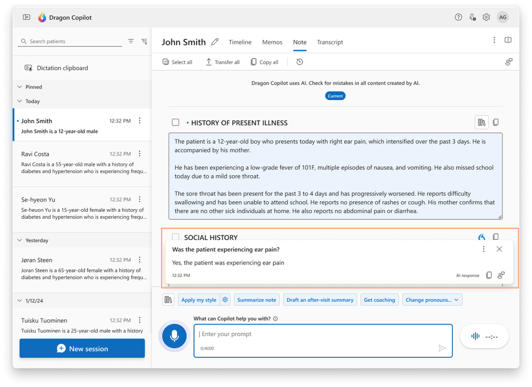The width and height of the screenshot is (532, 387).
Task: Select the Jøran Steen session
Action: [x=82, y=270]
